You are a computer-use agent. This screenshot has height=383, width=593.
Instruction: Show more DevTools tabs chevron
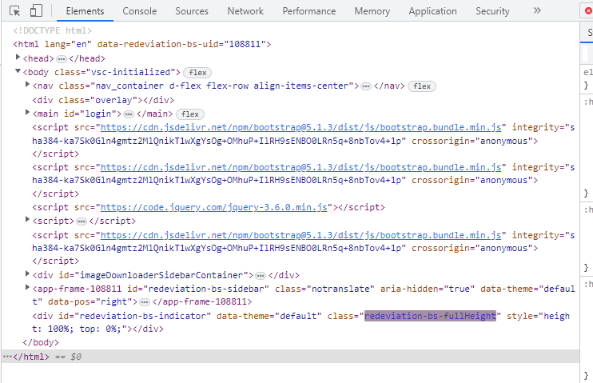click(x=537, y=10)
